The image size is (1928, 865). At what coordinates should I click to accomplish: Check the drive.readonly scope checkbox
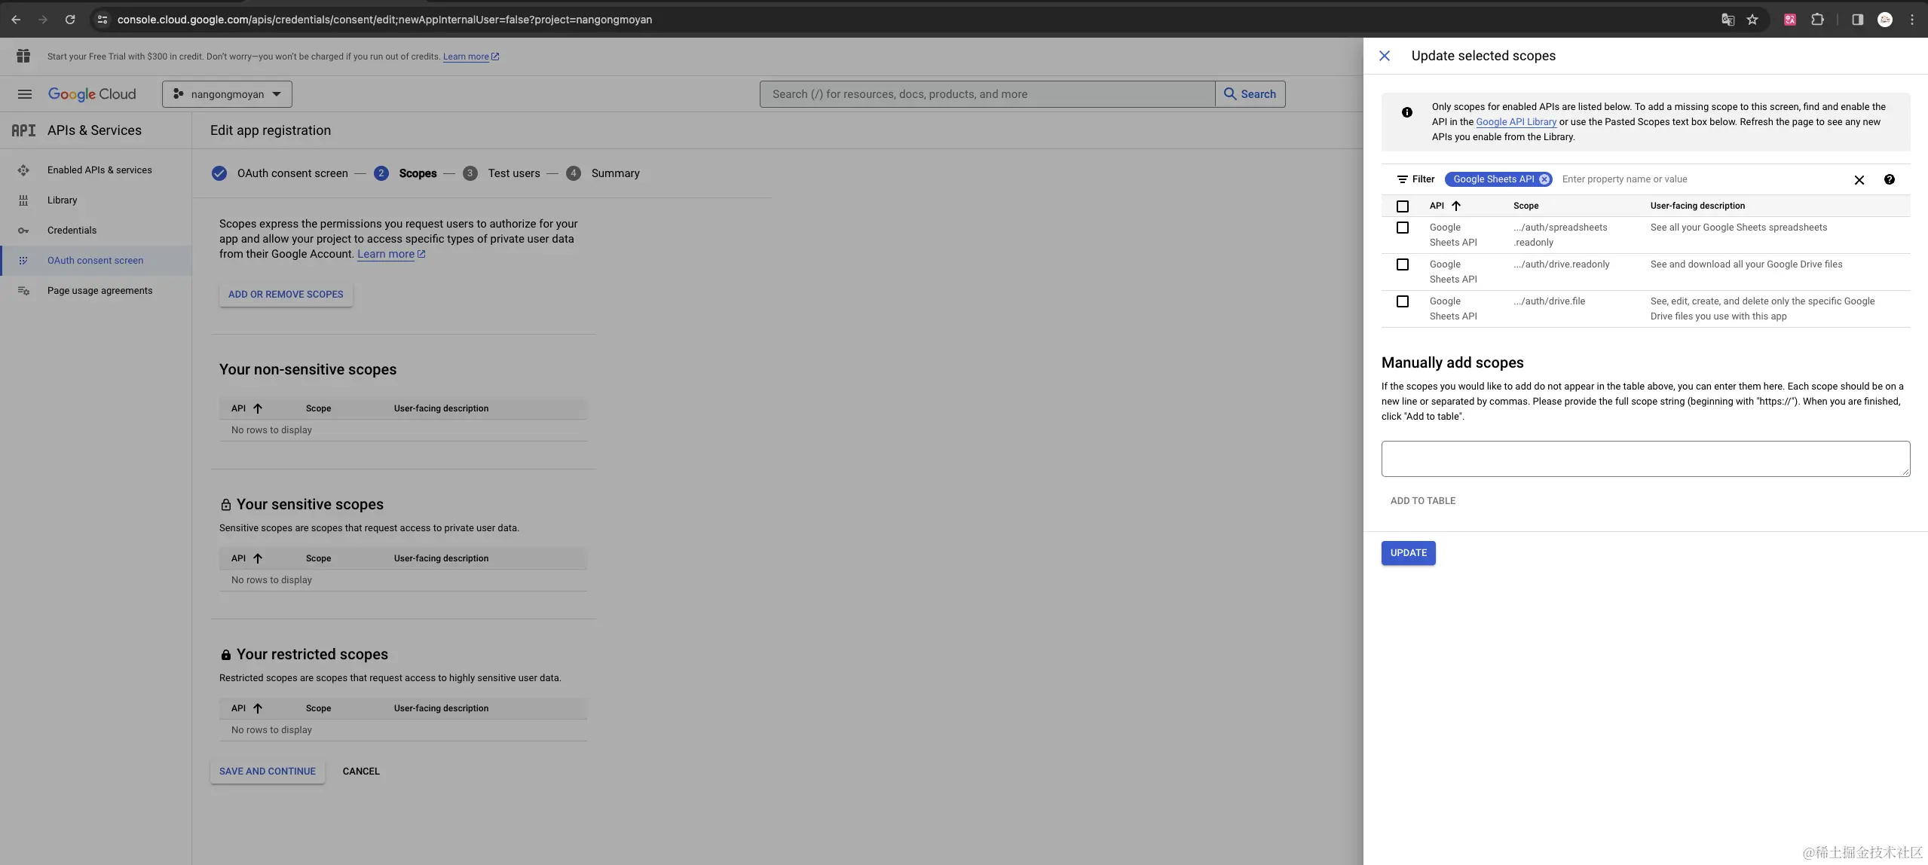click(1402, 264)
